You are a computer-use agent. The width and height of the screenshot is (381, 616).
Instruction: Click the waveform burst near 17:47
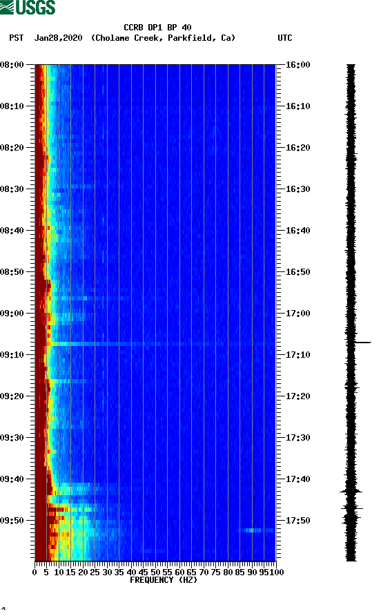point(351,509)
